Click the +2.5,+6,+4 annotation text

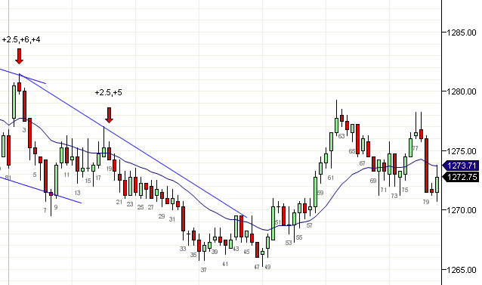click(21, 39)
